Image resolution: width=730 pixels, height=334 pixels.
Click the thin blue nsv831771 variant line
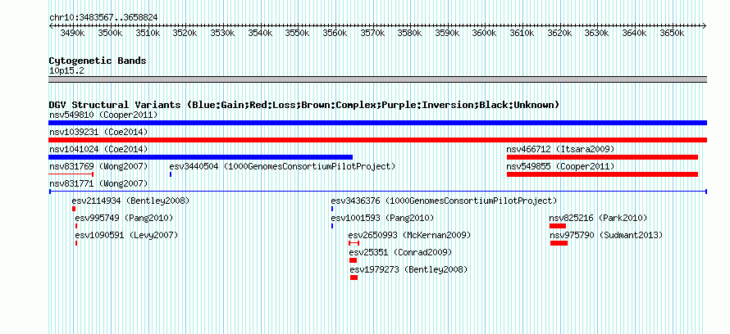[x=377, y=192]
